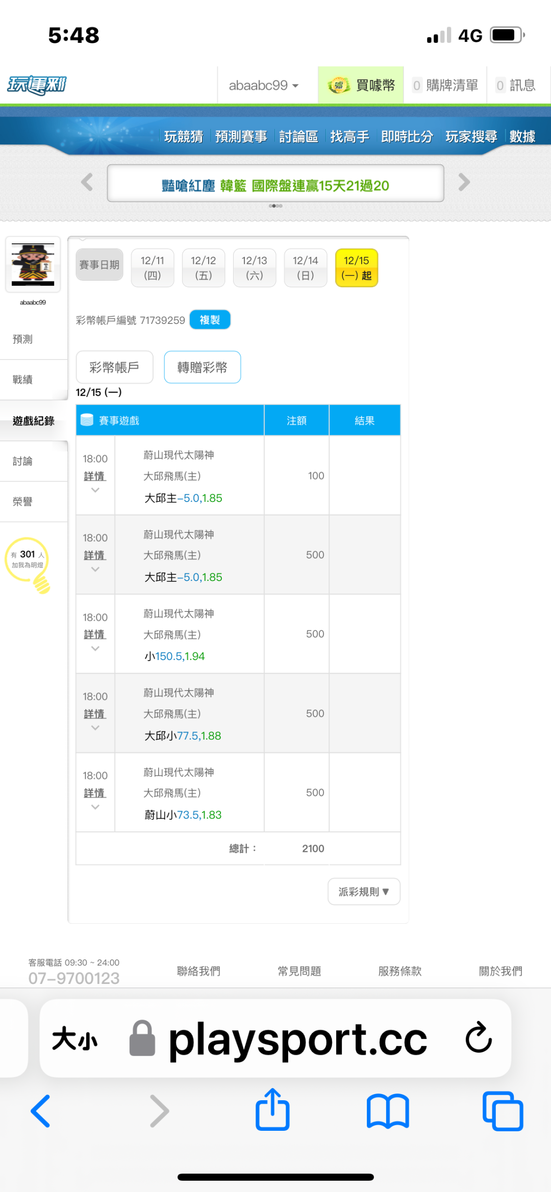Click the playsport.cc address bar
The width and height of the screenshot is (551, 1192).
click(275, 1038)
